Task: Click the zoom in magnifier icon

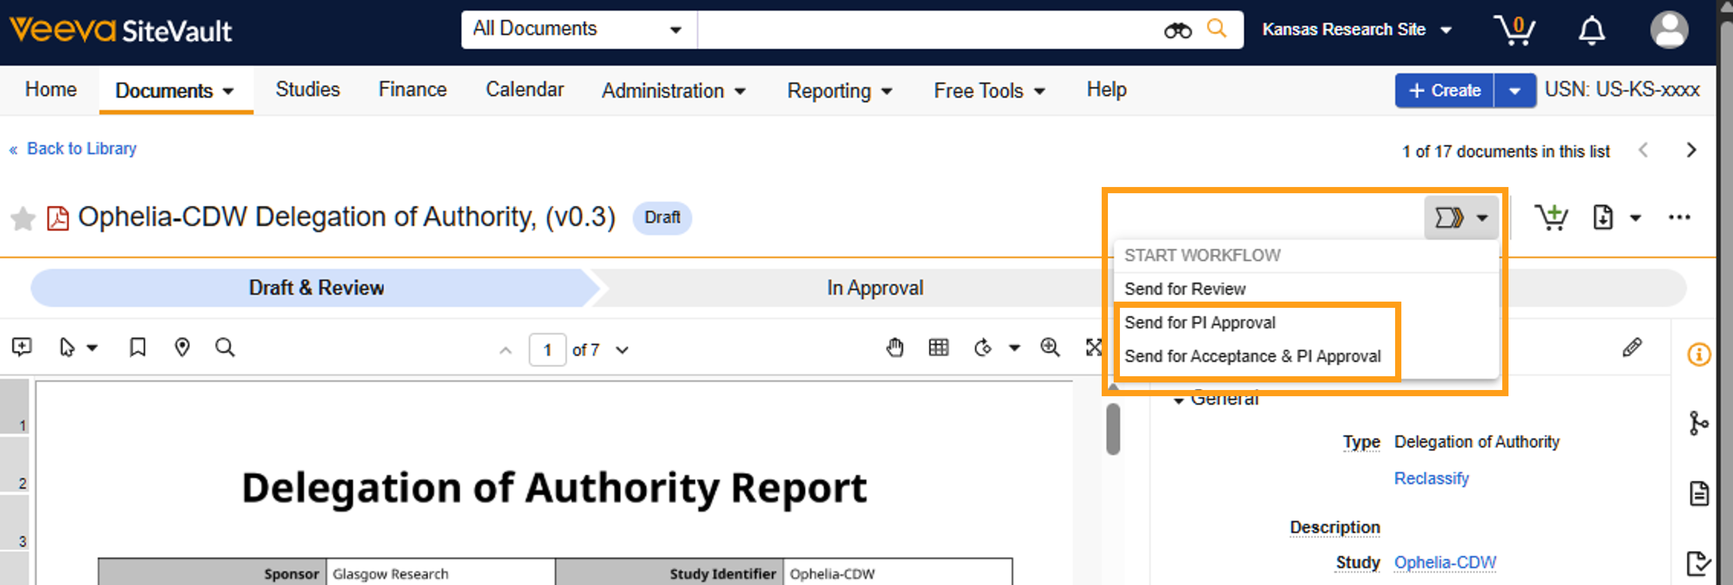Action: click(1050, 348)
